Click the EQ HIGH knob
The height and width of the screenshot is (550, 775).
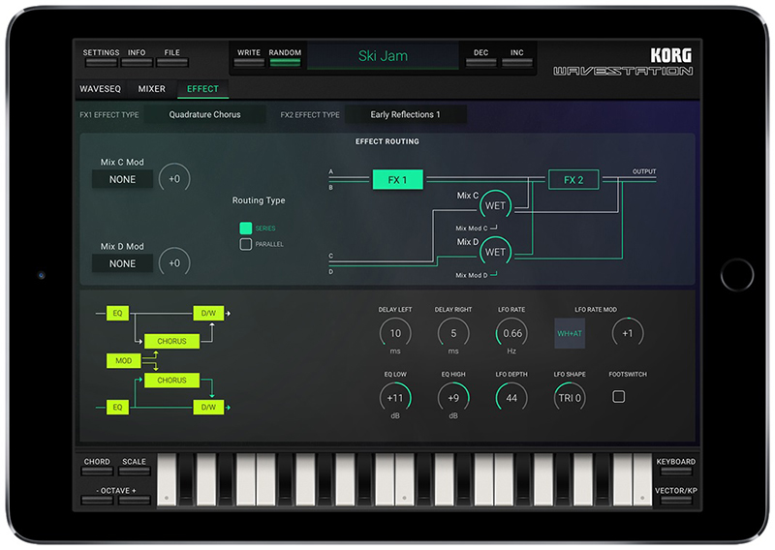pyautogui.click(x=453, y=398)
